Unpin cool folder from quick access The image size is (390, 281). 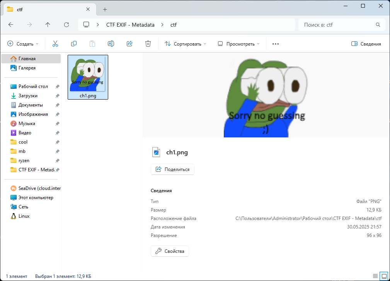pos(58,142)
